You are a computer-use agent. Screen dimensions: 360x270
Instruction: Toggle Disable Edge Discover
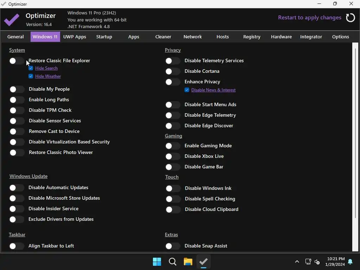coord(173,126)
